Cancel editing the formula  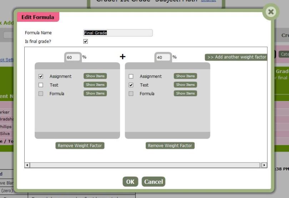(x=153, y=182)
